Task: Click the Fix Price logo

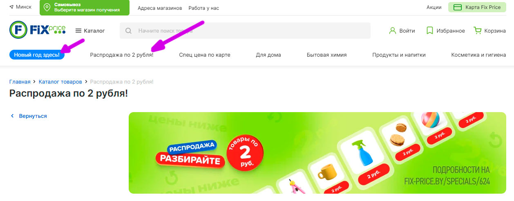Action: (x=38, y=30)
